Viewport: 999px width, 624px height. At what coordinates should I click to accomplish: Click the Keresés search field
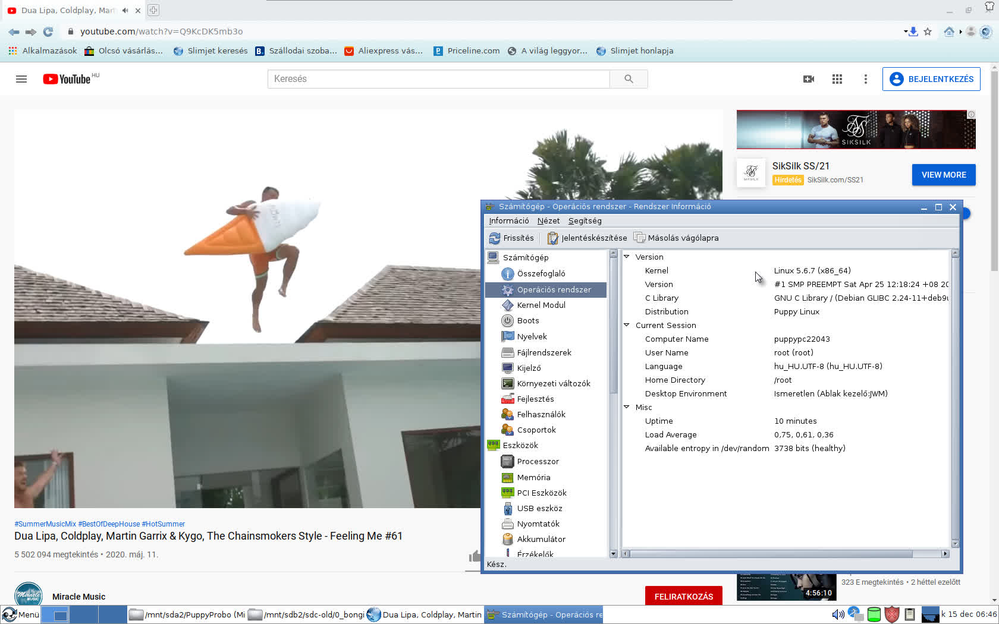[x=439, y=79]
